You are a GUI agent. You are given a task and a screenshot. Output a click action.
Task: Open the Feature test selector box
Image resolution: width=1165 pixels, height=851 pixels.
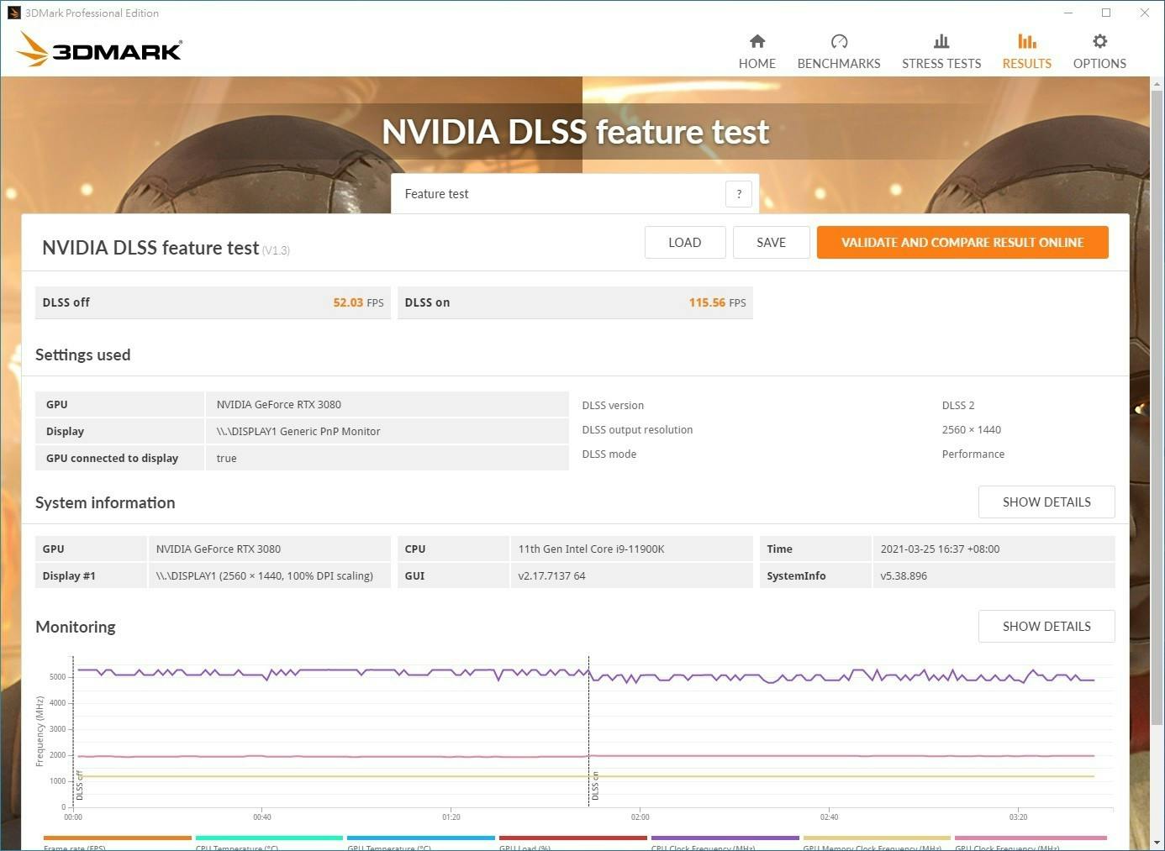click(x=559, y=194)
